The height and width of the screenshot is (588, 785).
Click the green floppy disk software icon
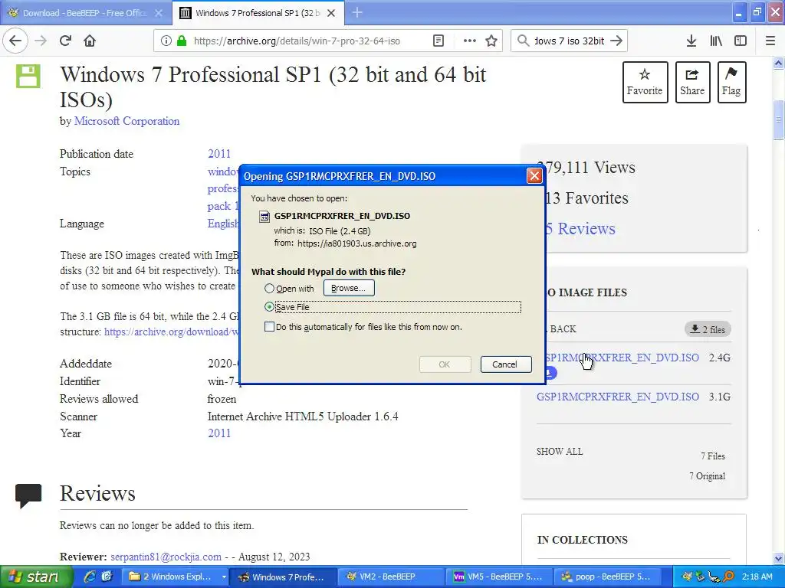click(x=28, y=76)
